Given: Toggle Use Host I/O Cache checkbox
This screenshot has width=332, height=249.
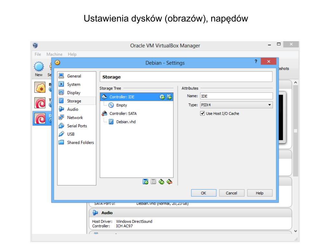Looking at the screenshot, I should [203, 113].
